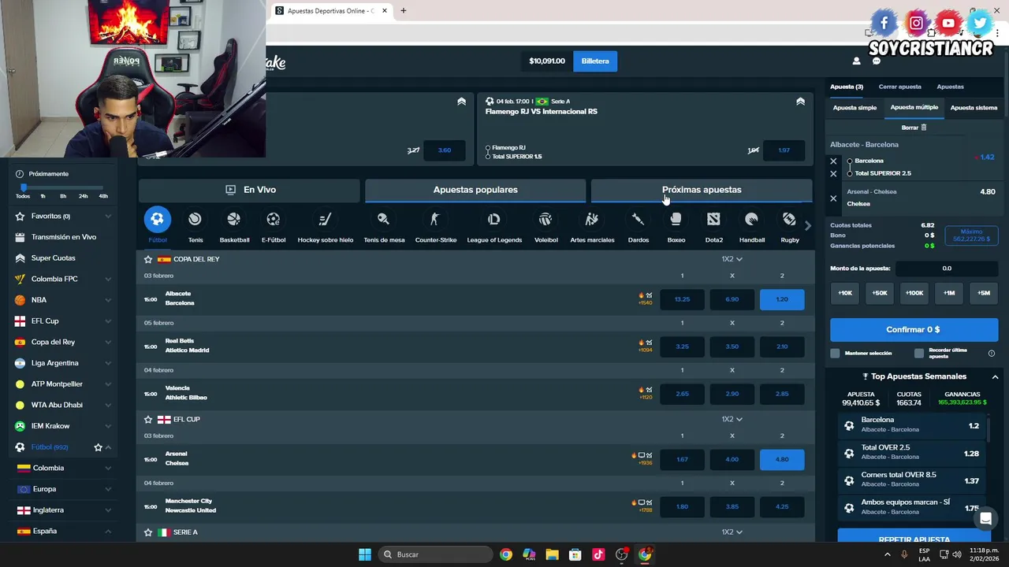Open 1X2 market dropdown for EFL Cup

click(732, 419)
